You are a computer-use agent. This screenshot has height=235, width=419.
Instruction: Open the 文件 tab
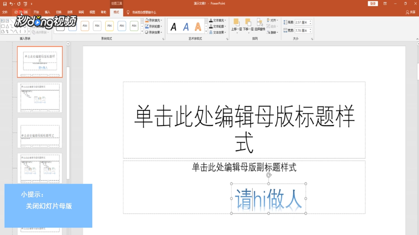pos(5,12)
